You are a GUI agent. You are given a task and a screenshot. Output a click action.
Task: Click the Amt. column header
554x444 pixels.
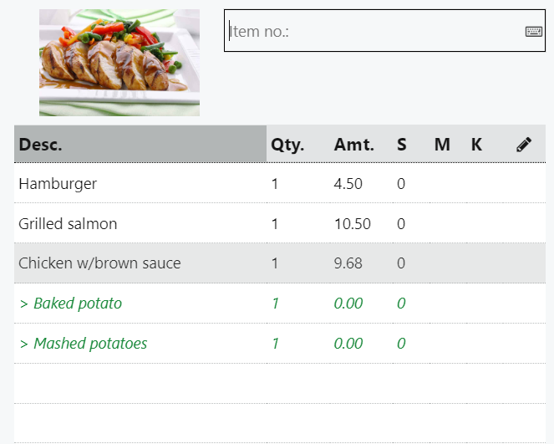point(354,145)
